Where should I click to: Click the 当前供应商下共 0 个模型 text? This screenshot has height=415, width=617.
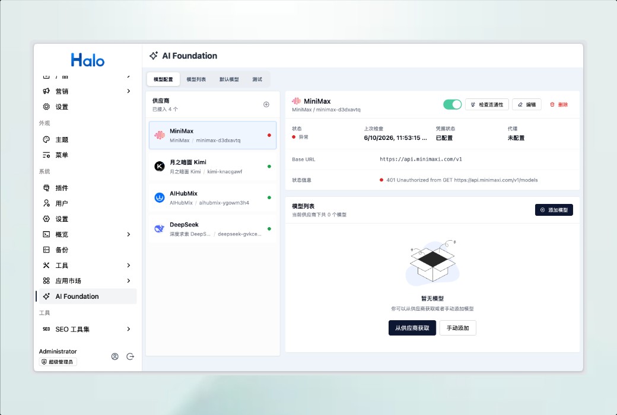point(319,215)
